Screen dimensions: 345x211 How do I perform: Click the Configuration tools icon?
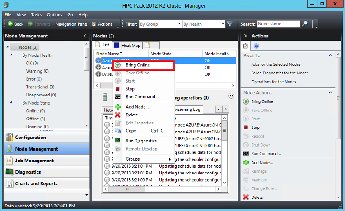click(x=9, y=137)
